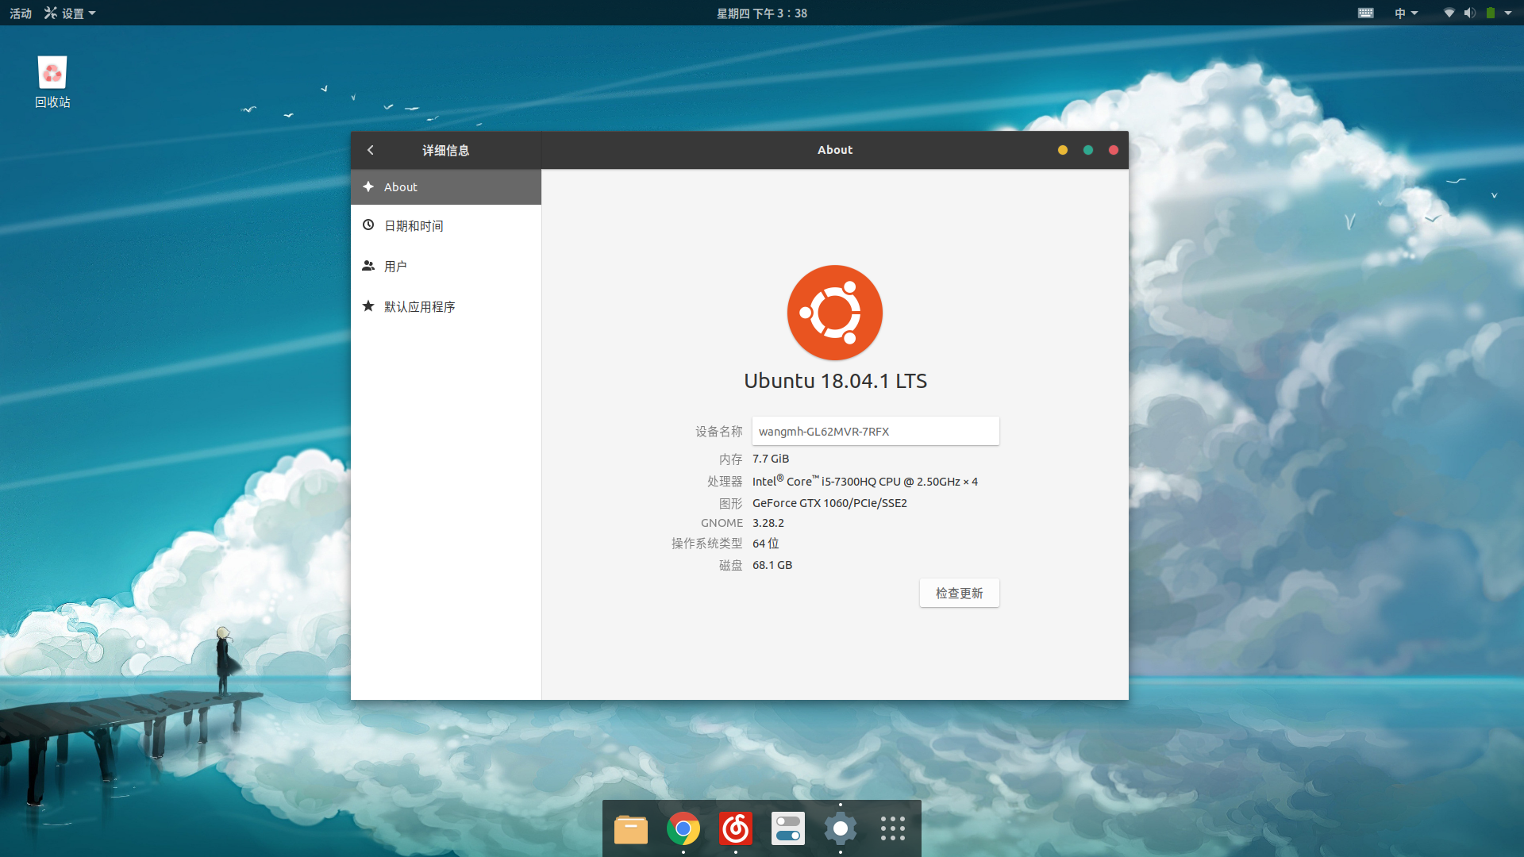Image resolution: width=1524 pixels, height=857 pixels.
Task: Click the GeForce GTX 1060 graphics text
Action: click(x=829, y=503)
